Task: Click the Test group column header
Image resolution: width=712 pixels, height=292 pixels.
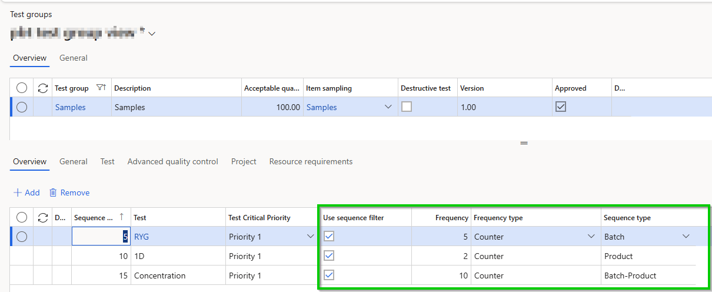Action: (72, 88)
